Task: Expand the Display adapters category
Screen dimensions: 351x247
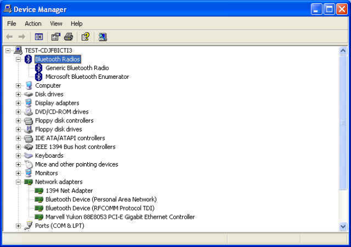Action: point(18,103)
